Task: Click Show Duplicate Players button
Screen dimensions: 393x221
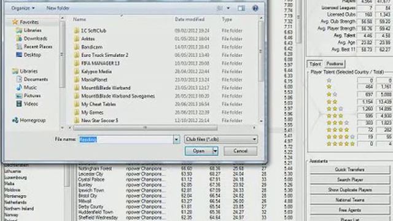Action: [349, 190]
